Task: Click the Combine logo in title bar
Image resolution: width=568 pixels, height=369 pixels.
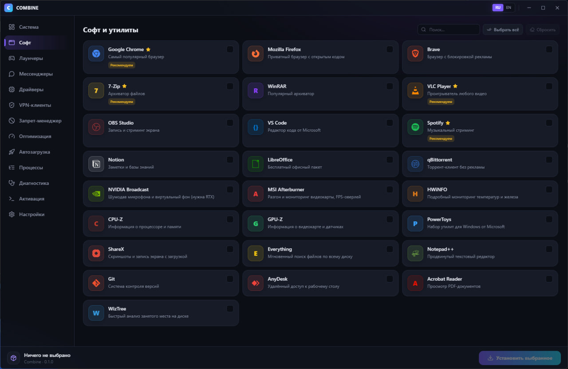Action: click(8, 8)
